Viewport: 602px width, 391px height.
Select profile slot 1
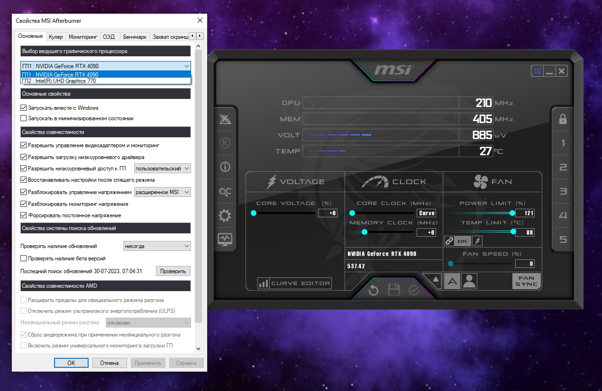point(563,143)
